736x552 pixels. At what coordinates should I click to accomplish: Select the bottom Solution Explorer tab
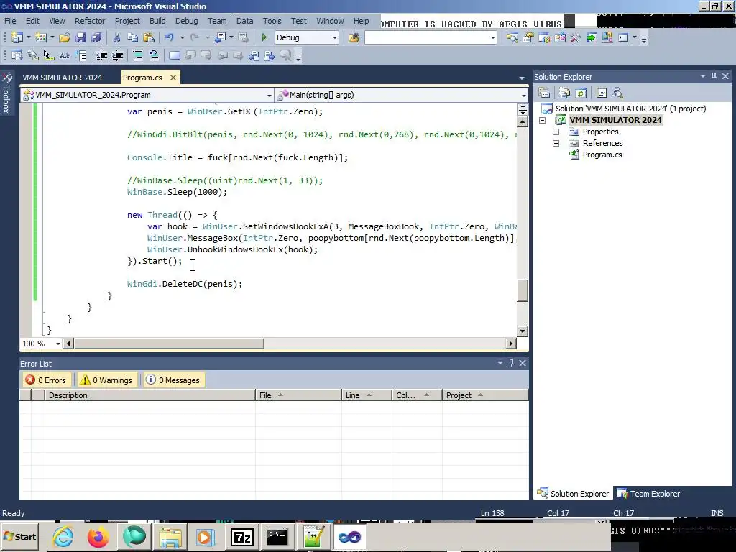[x=573, y=494]
